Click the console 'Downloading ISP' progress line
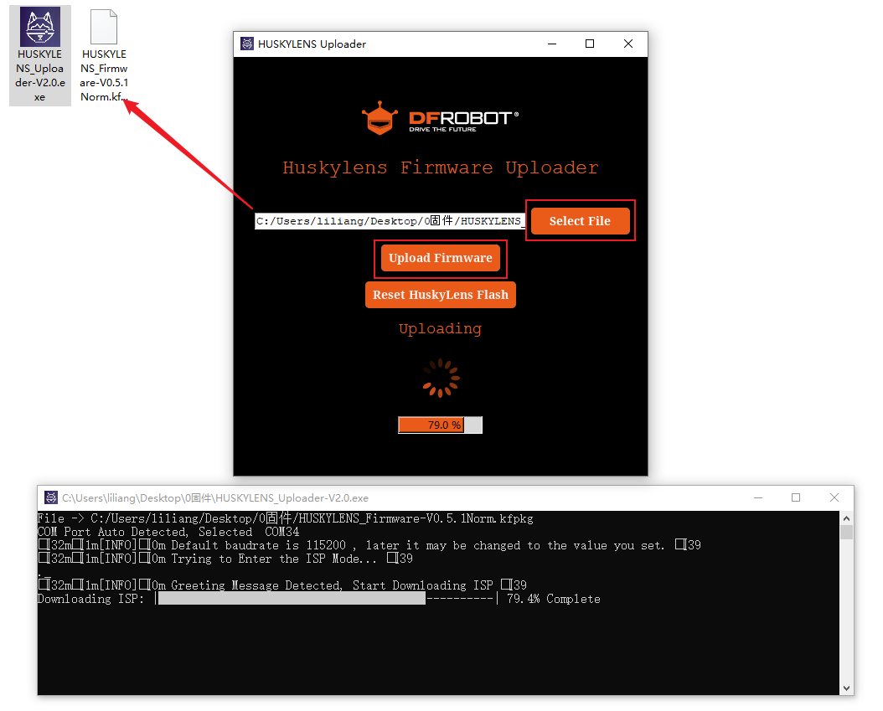The image size is (883, 711). [x=318, y=599]
